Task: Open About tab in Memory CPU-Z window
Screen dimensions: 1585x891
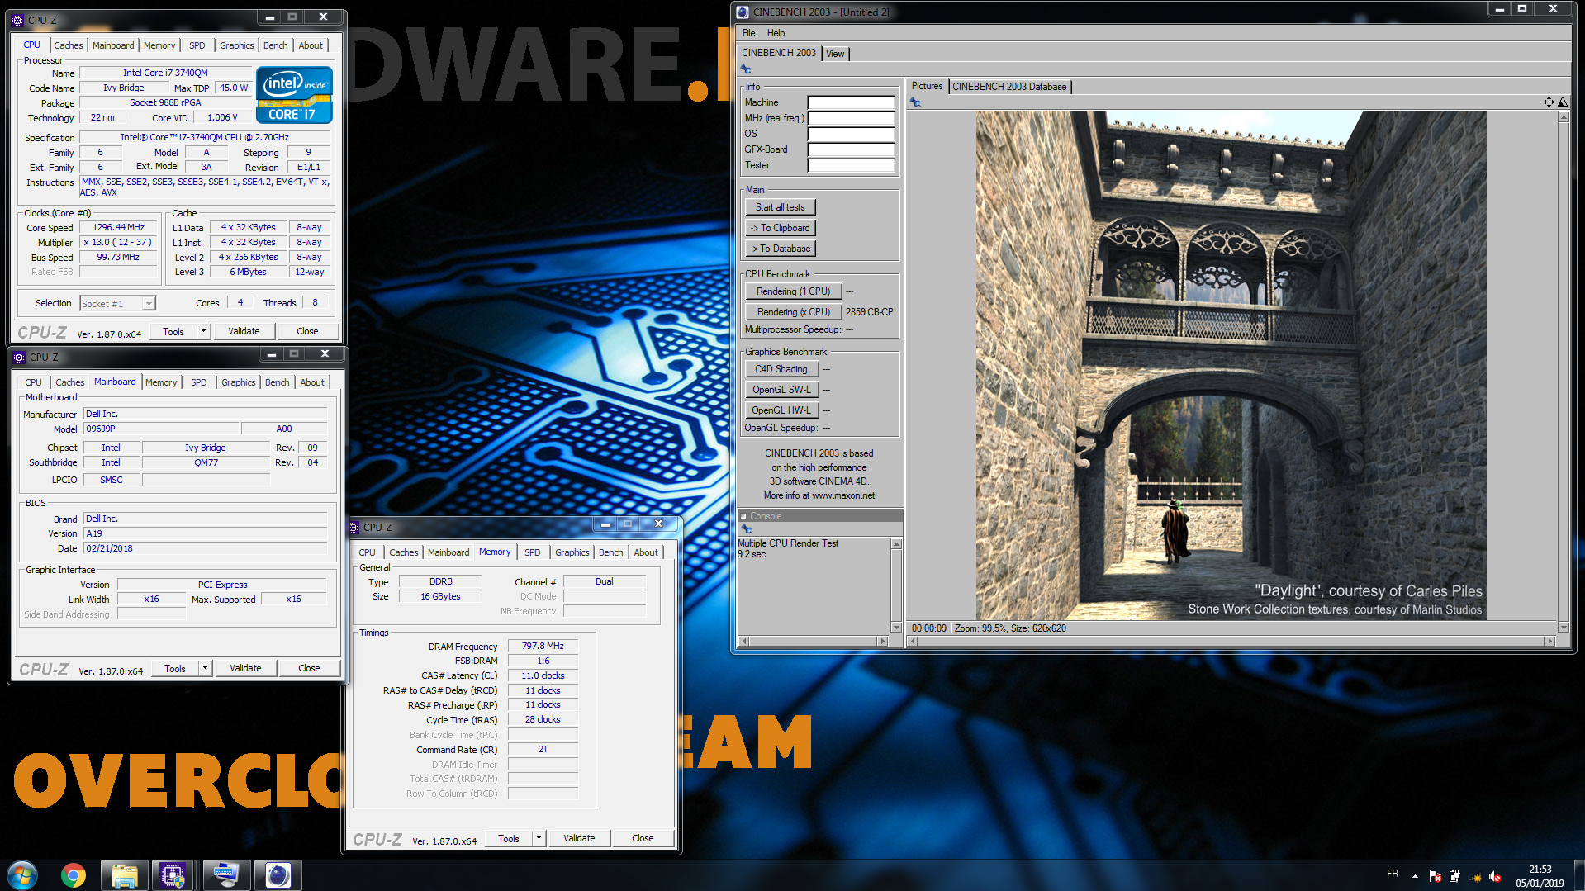Action: pos(646,552)
